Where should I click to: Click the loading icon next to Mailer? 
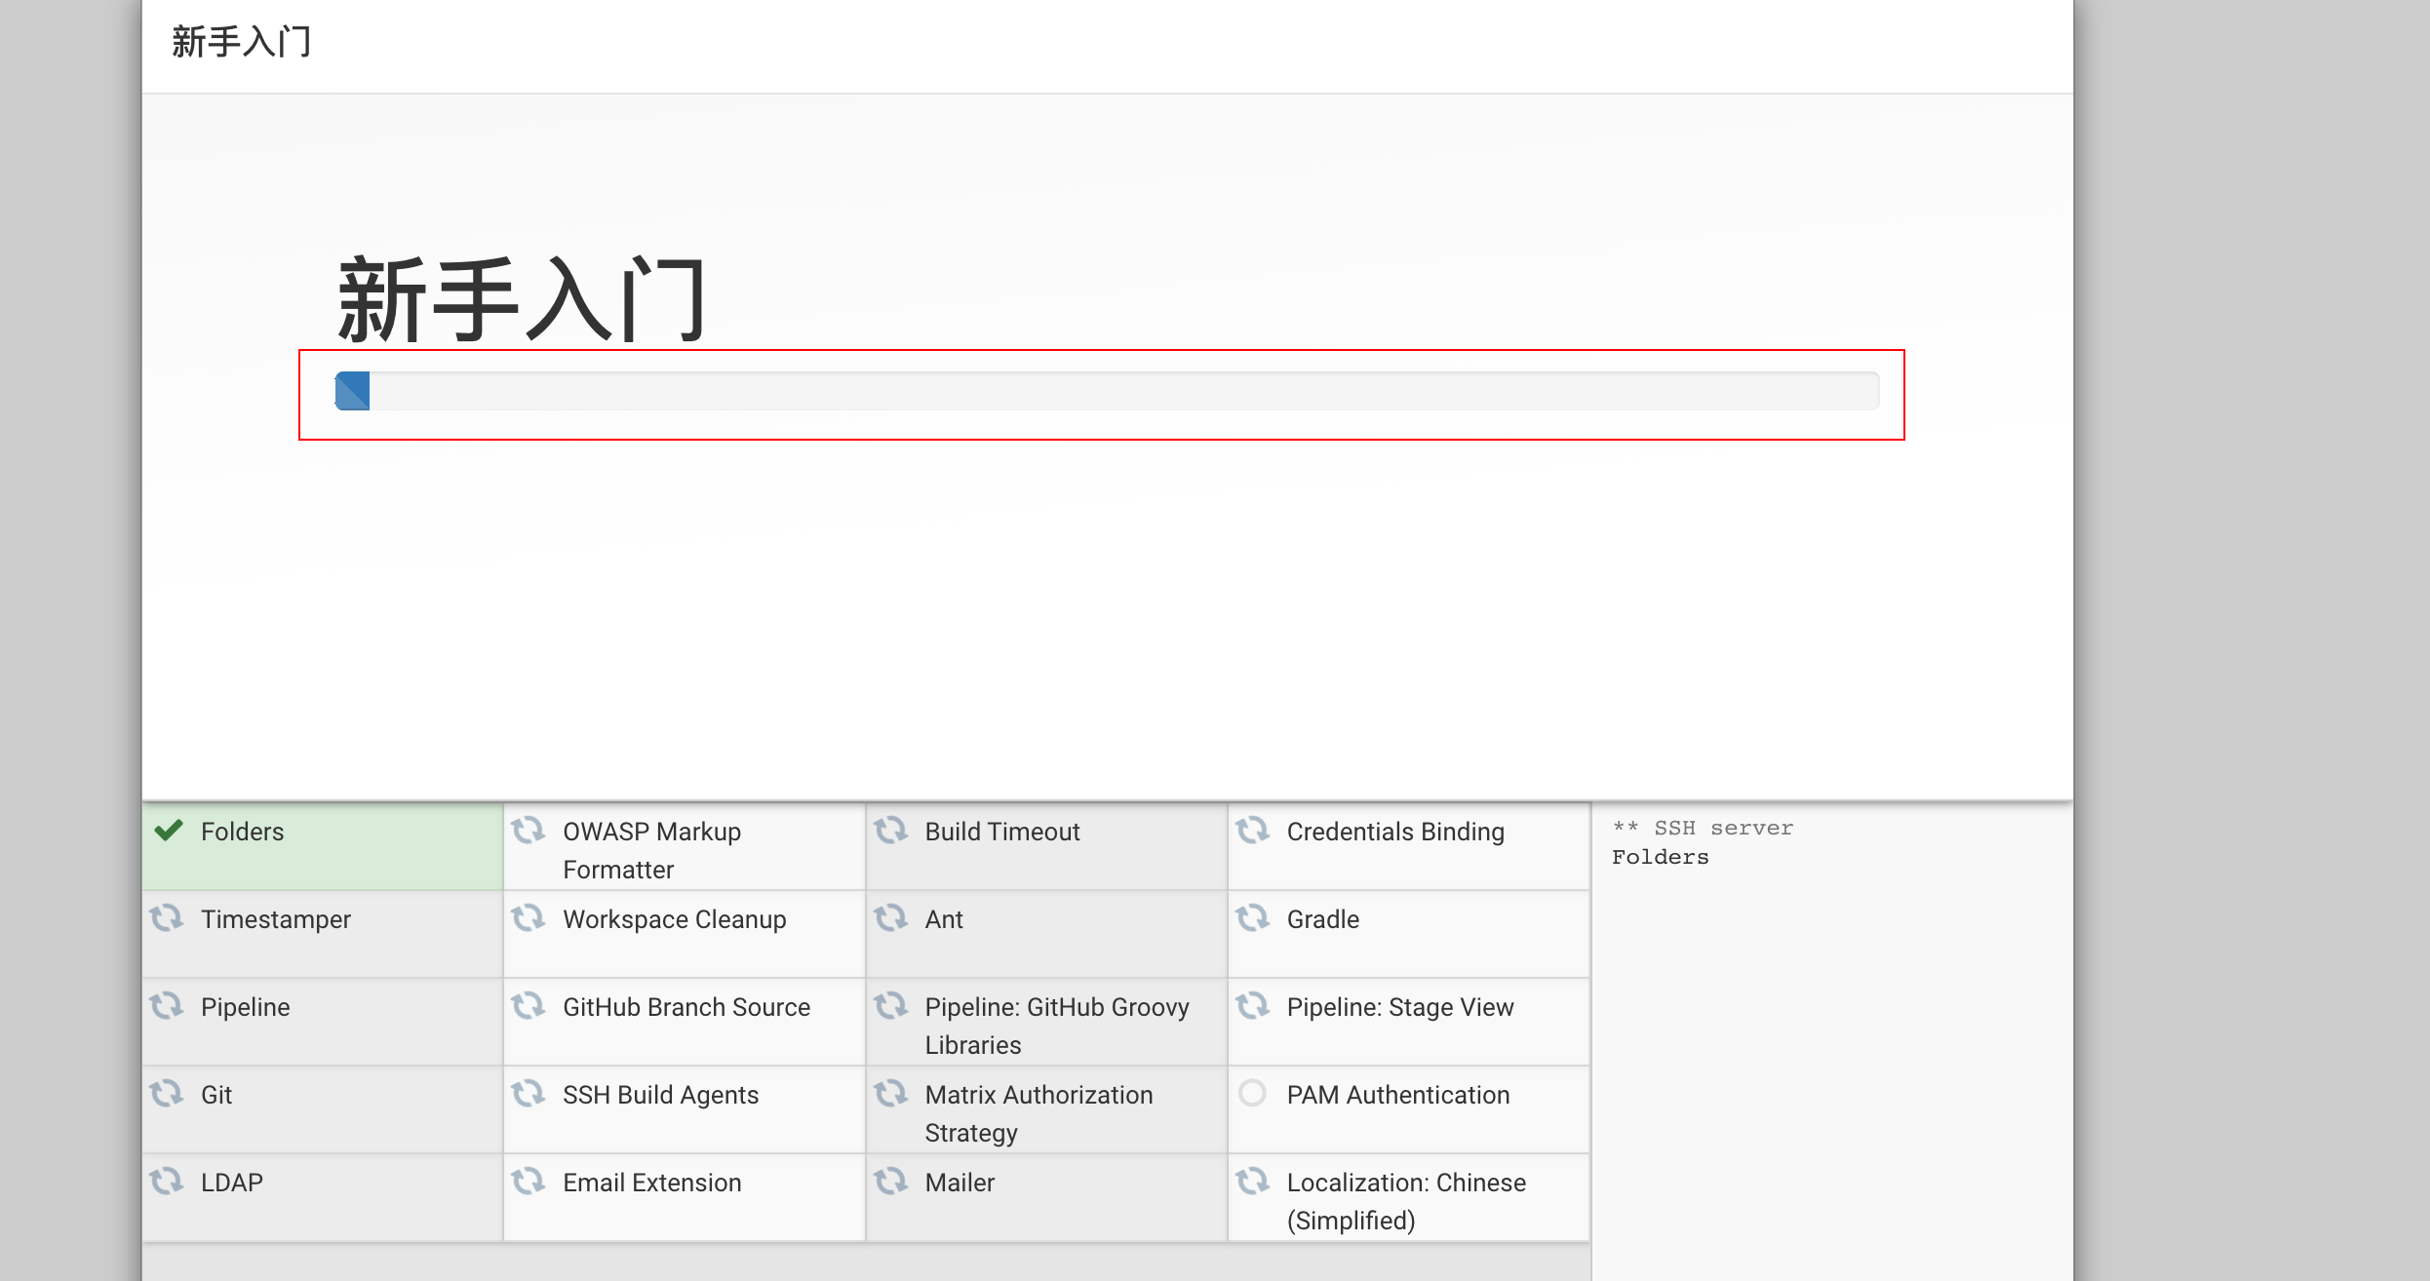point(891,1182)
